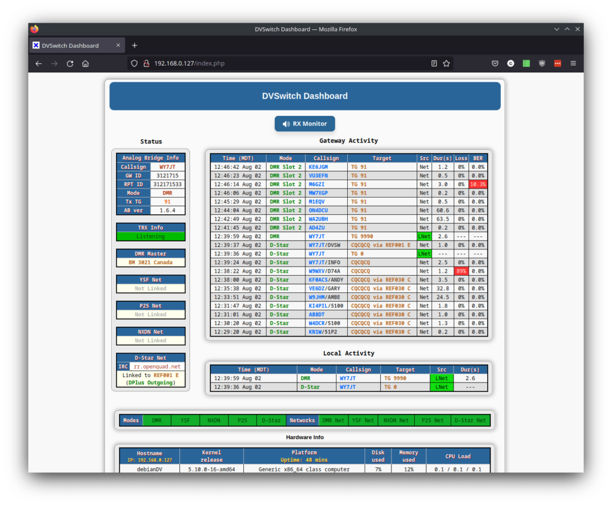Click the NXDN mode indicator in Modes bar

click(x=214, y=420)
